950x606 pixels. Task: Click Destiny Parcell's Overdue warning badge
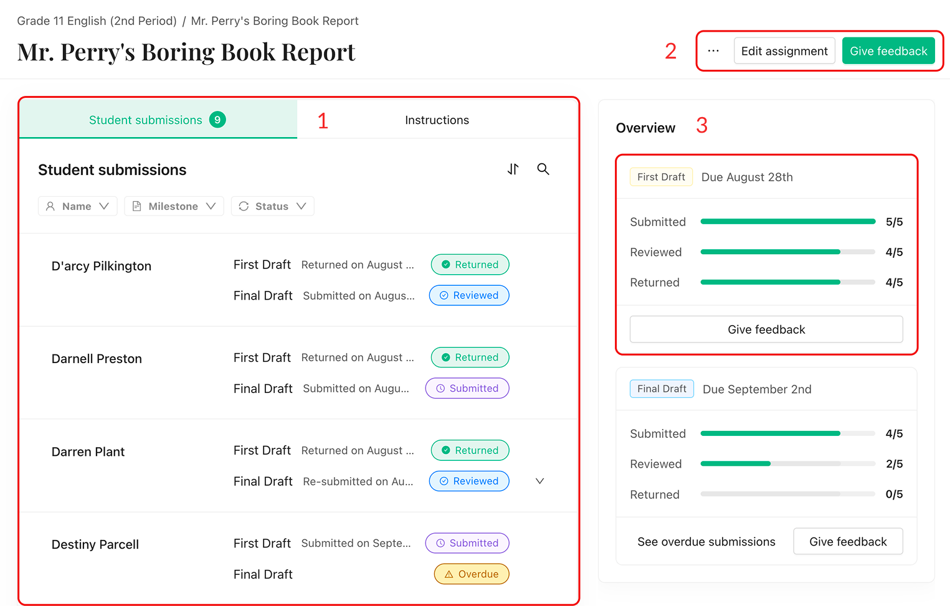(472, 574)
